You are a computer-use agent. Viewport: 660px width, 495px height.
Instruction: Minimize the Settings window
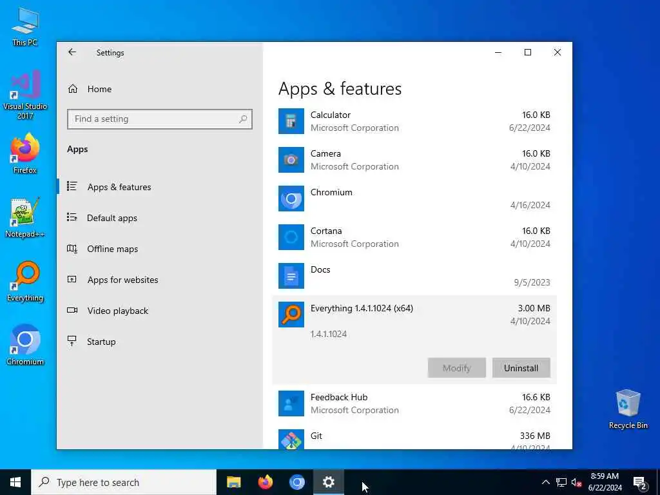(x=498, y=52)
